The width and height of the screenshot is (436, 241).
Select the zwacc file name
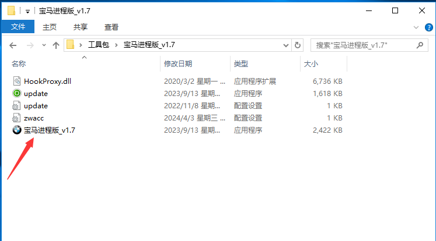(x=34, y=118)
